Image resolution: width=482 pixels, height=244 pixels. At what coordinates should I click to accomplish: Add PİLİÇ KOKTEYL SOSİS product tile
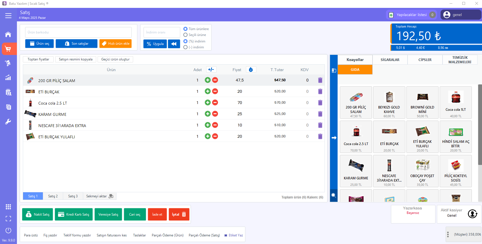point(456,171)
